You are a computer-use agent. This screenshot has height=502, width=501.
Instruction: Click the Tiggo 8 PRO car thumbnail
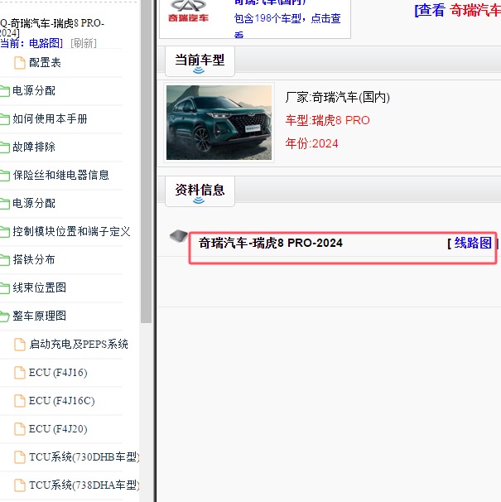point(219,123)
